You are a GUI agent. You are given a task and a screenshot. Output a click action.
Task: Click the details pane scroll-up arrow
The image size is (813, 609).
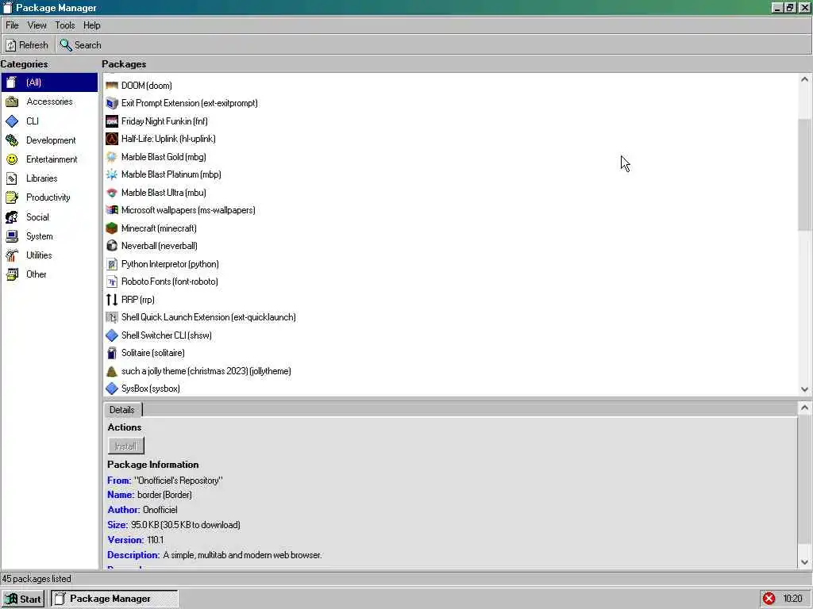click(x=804, y=408)
